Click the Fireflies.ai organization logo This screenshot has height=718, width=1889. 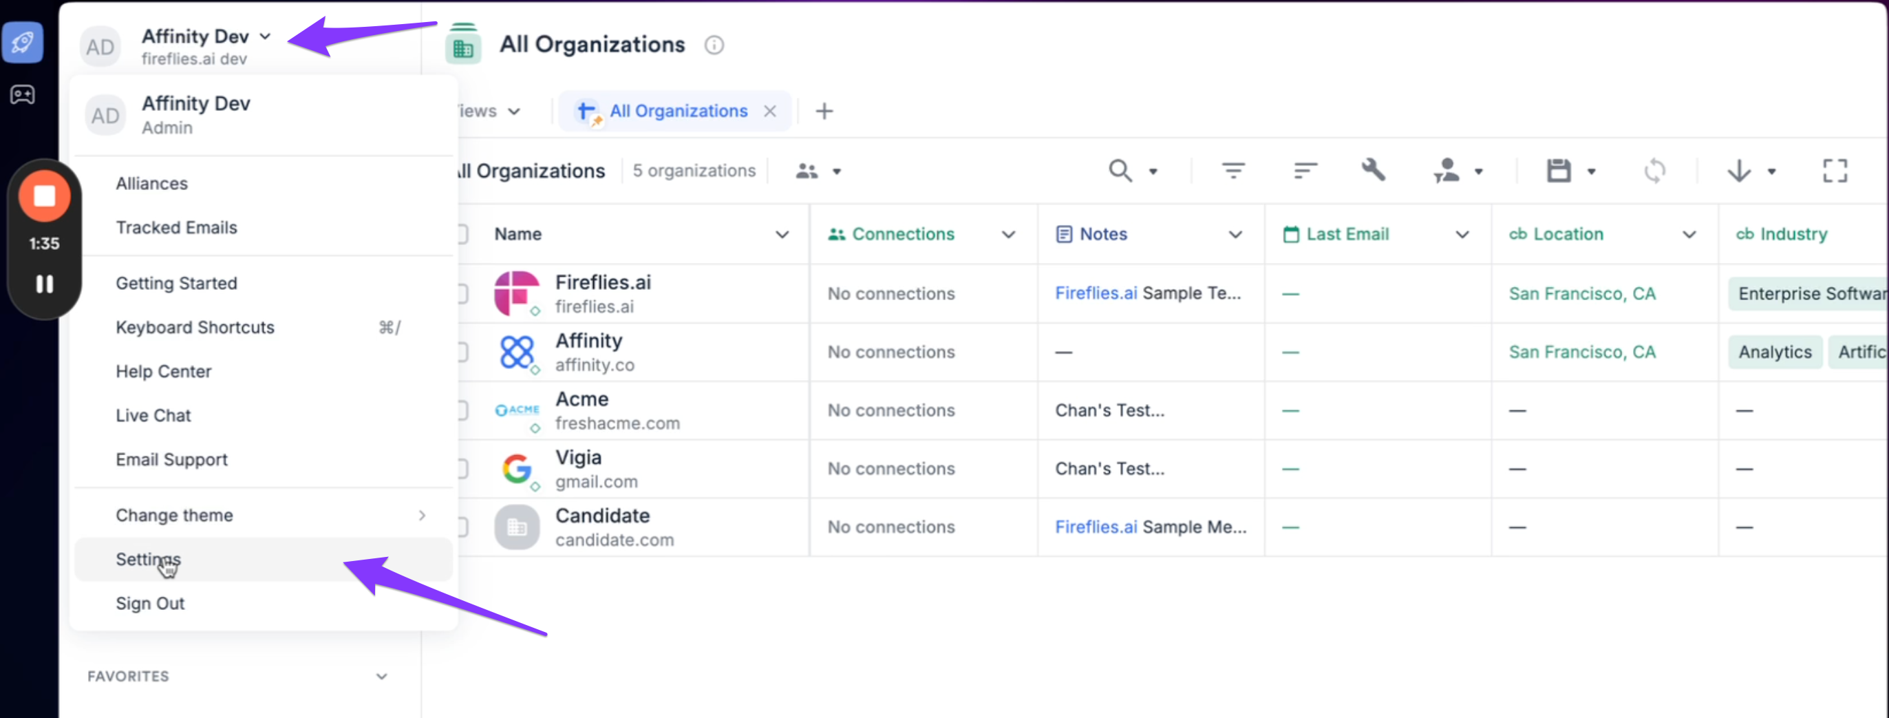coord(517,293)
